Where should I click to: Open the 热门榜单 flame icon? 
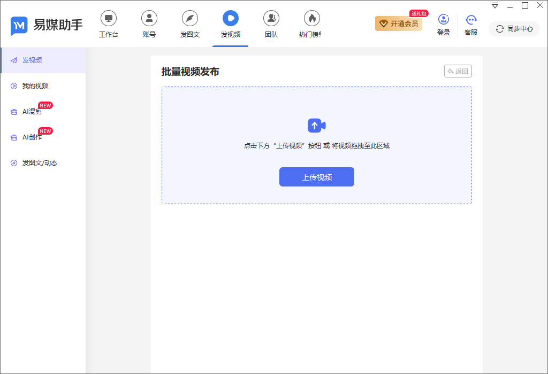(312, 19)
